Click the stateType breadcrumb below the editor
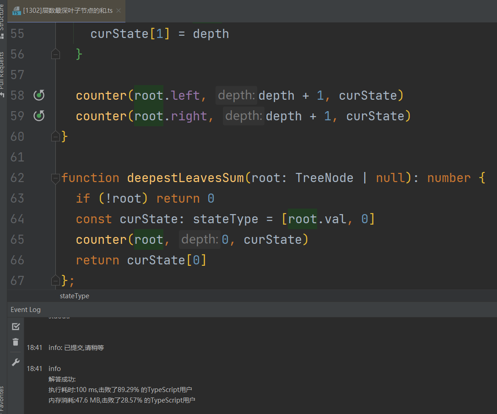Viewport: 497px width, 414px height. click(x=75, y=296)
